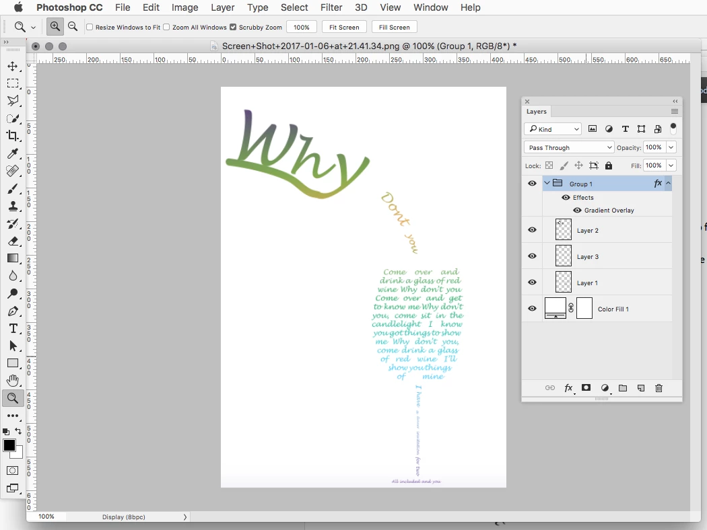
Task: Toggle layer filtering on/off switch
Action: pyautogui.click(x=673, y=128)
